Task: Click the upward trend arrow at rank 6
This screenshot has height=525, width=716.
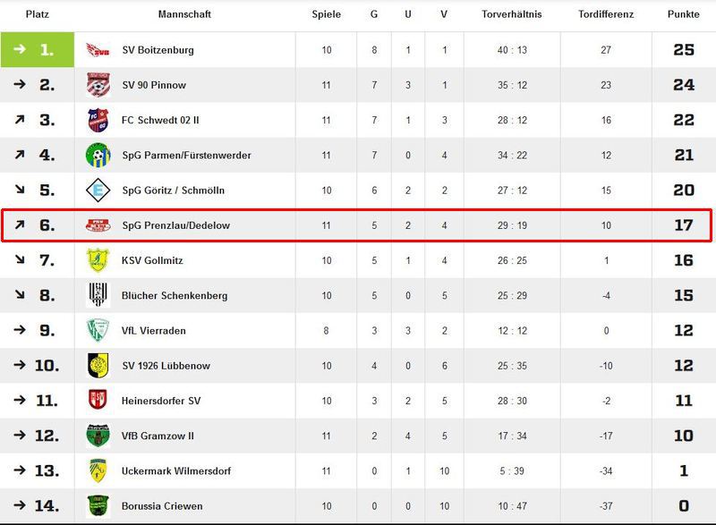Action: (20, 225)
